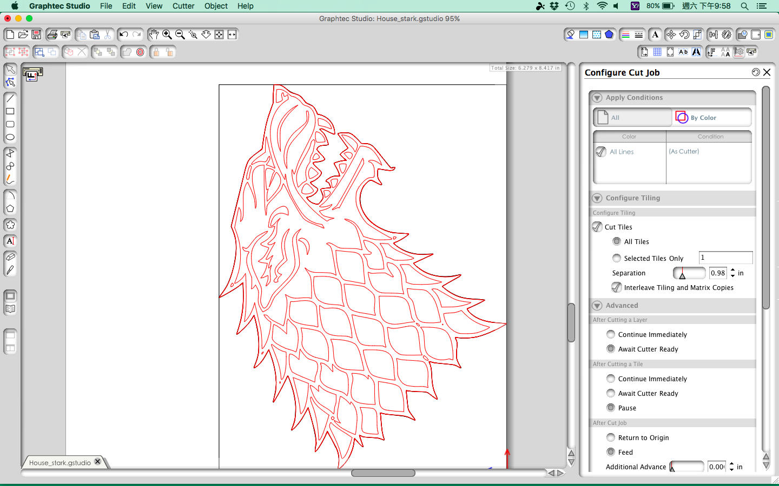Open the Text Style A panel
Image resolution: width=779 pixels, height=486 pixels.
(655, 35)
